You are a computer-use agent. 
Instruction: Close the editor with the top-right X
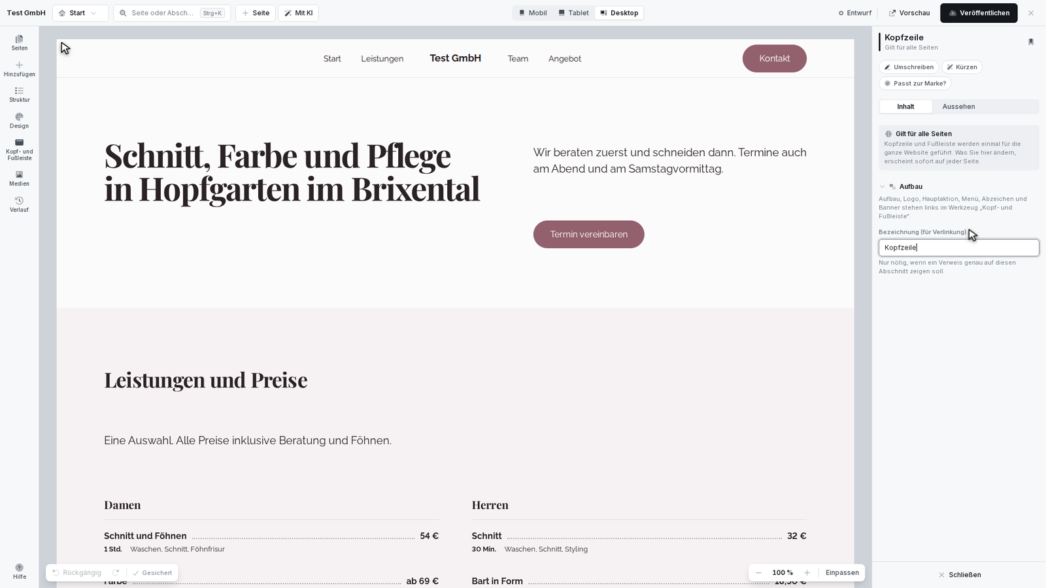(1031, 13)
